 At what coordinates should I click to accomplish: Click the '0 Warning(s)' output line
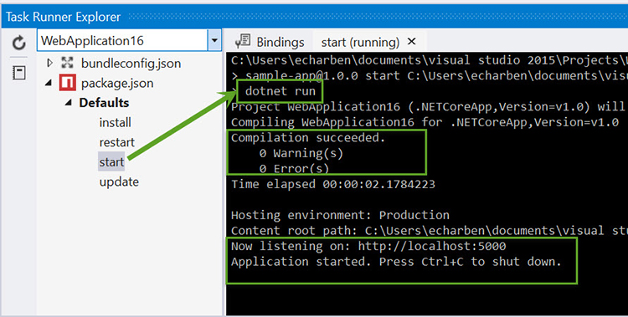click(301, 153)
